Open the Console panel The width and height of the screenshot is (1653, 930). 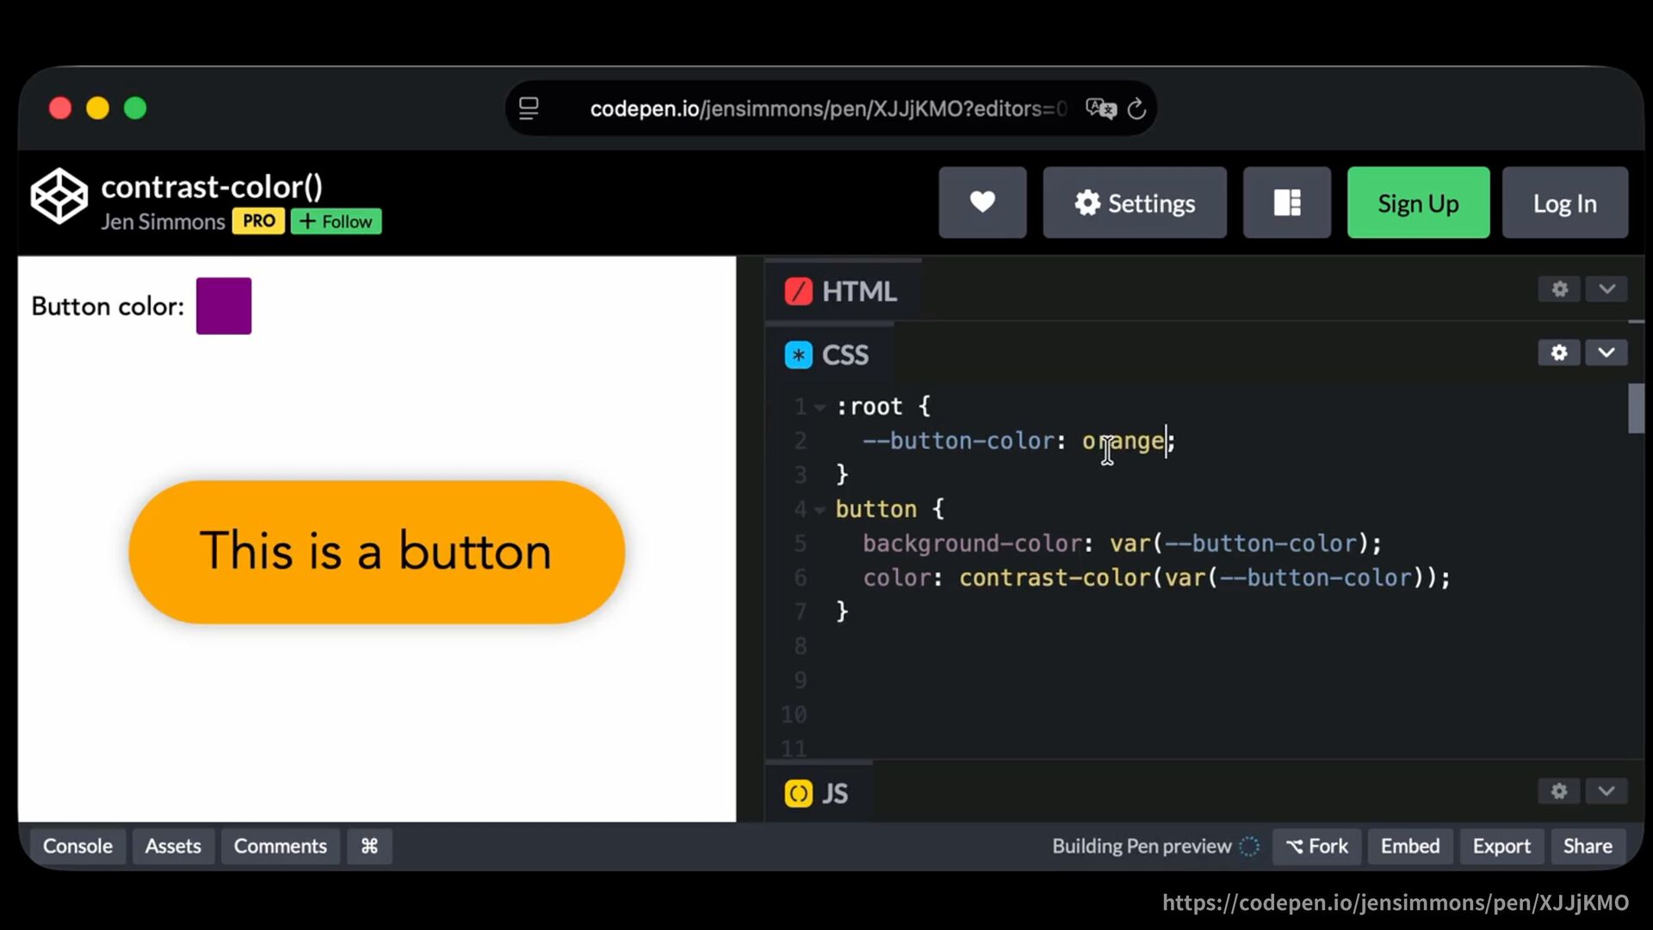pyautogui.click(x=77, y=846)
